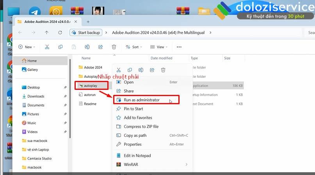This screenshot has width=315, height=175.
Task: Open the Sort dropdown menu
Action: tap(134, 47)
